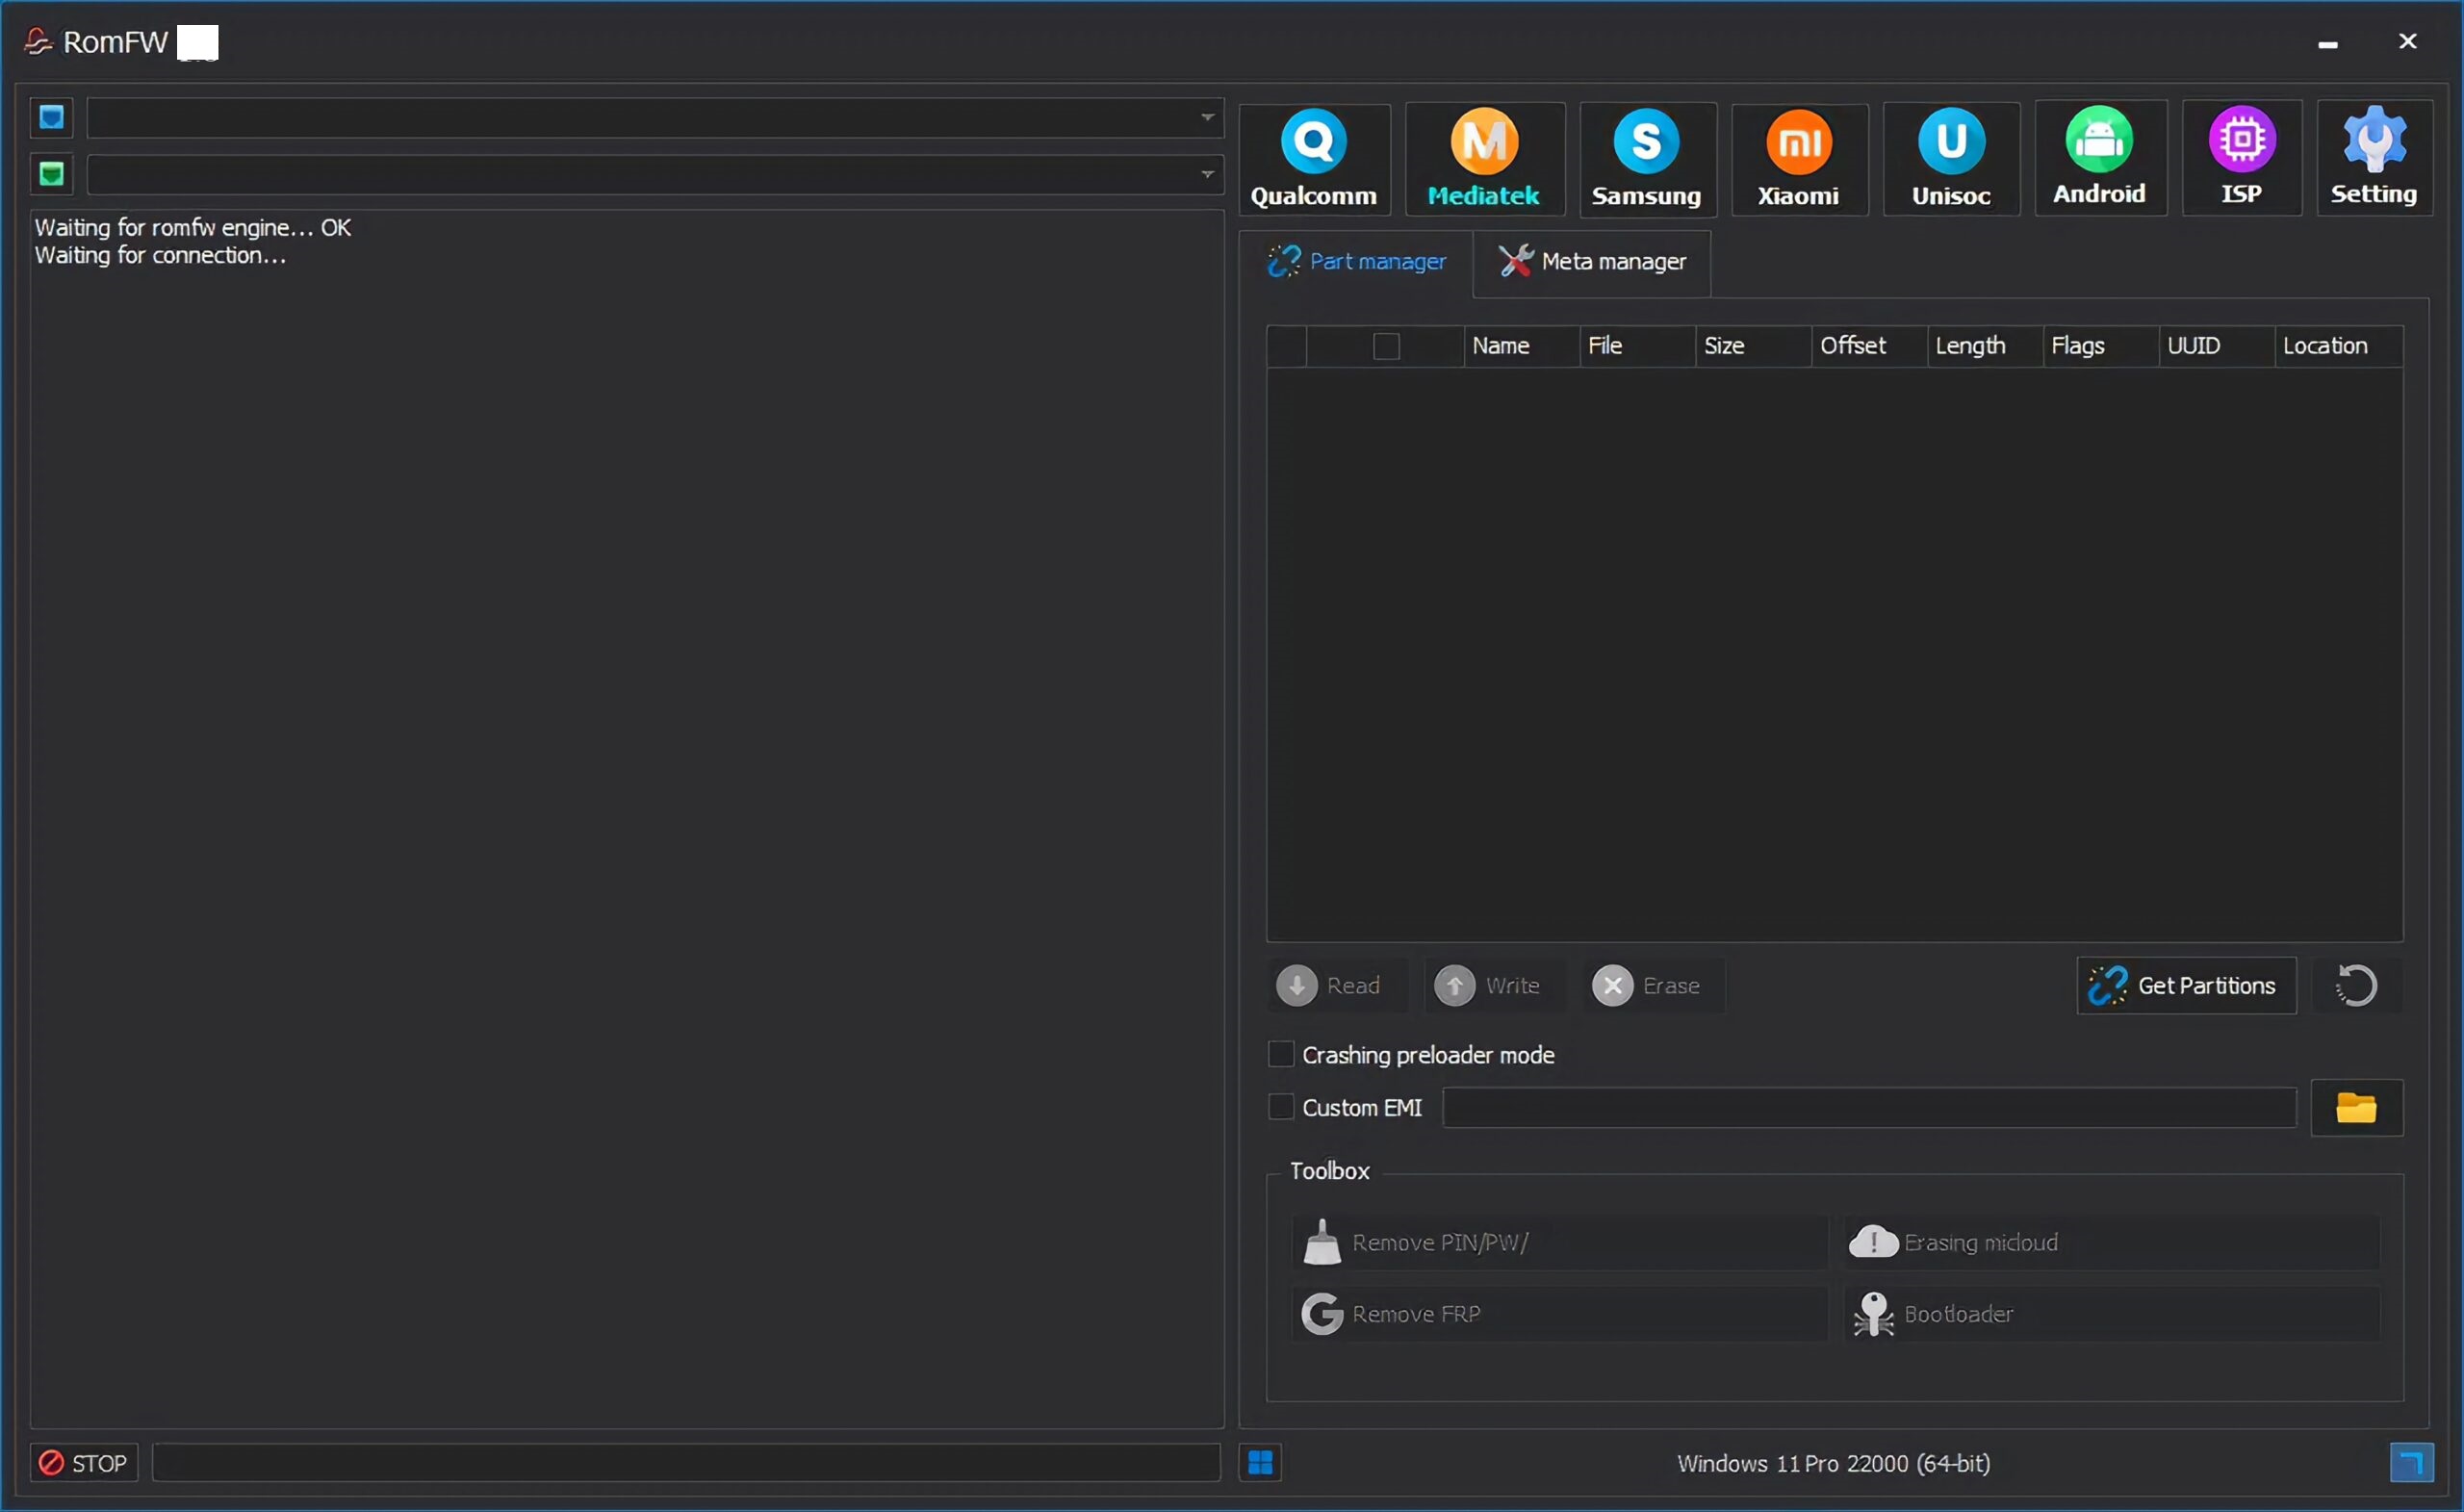Image resolution: width=2464 pixels, height=1512 pixels.
Task: Click the Get Partitions button
Action: (2186, 985)
